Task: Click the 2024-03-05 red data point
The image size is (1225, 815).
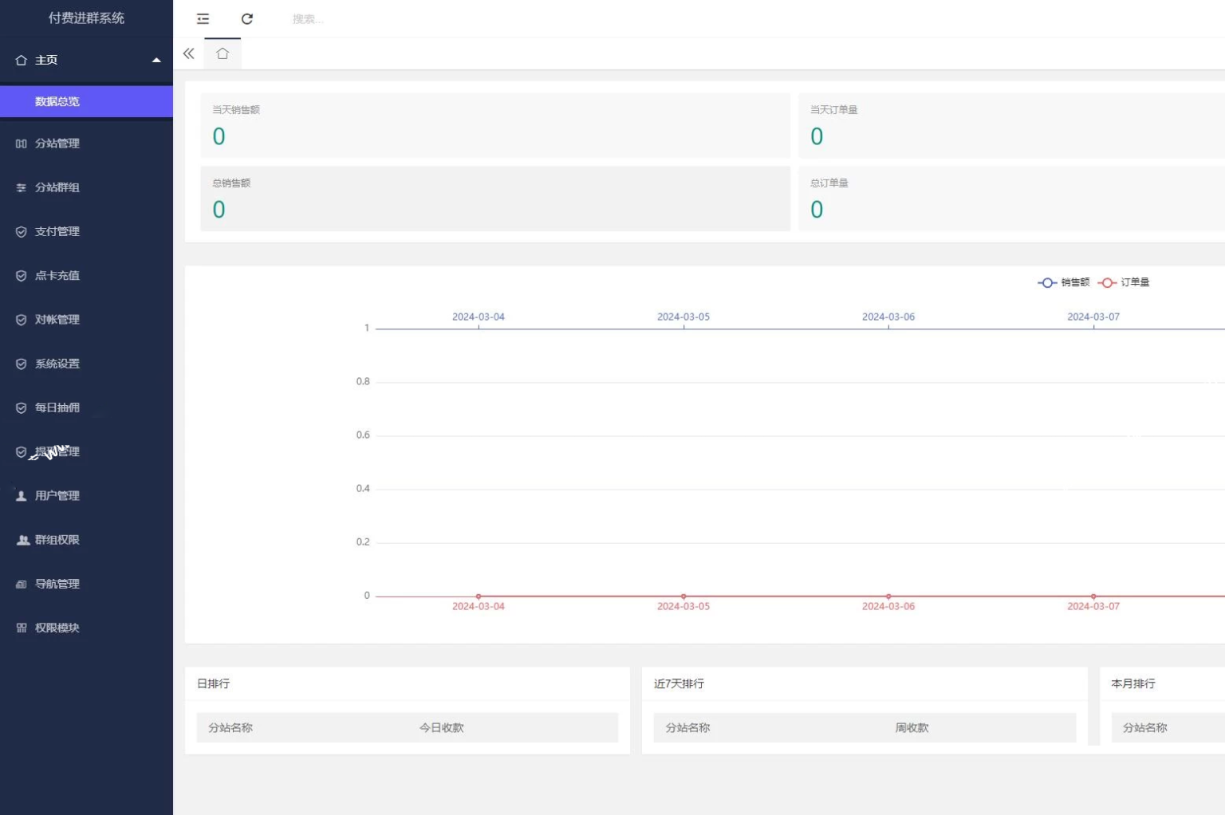Action: coord(683,596)
